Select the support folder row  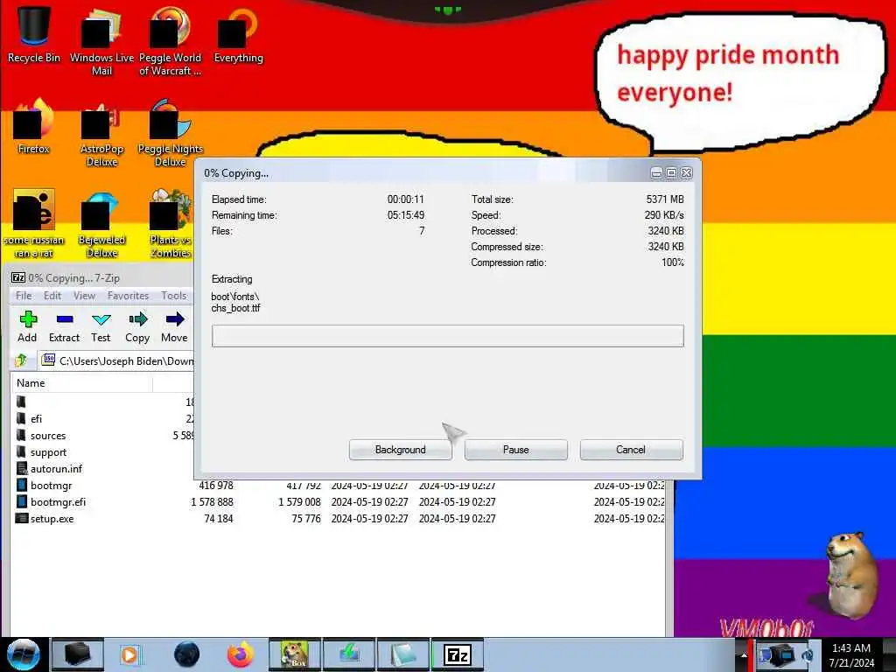pyautogui.click(x=103, y=452)
